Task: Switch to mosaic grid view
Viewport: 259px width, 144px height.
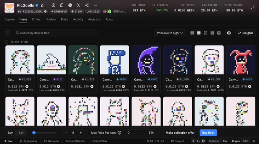Action: (206, 33)
